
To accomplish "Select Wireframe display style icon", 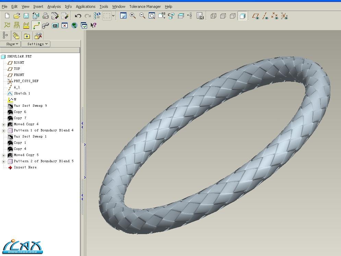I will point(214,16).
